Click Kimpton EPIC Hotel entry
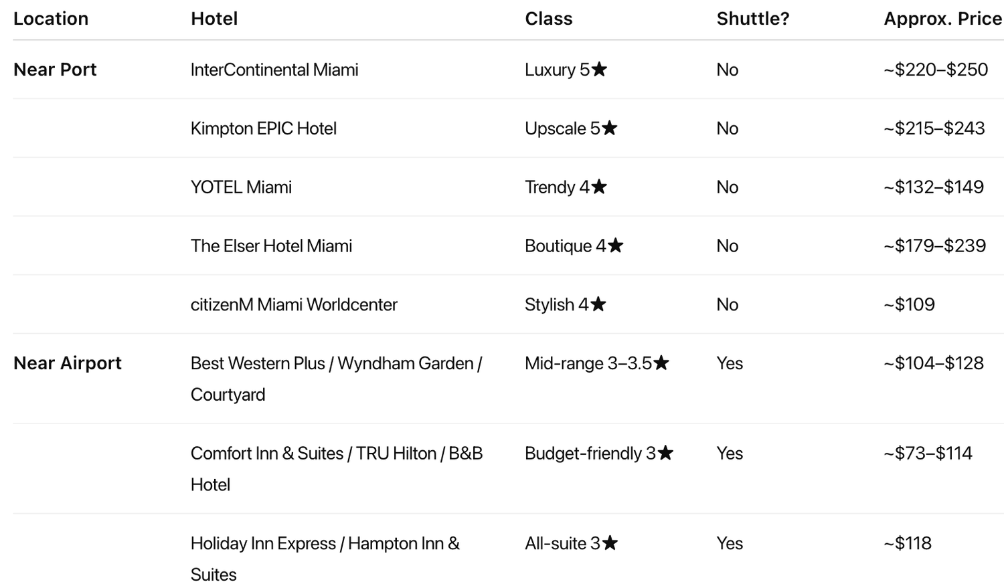Image resolution: width=1004 pixels, height=586 pixels. (x=264, y=128)
